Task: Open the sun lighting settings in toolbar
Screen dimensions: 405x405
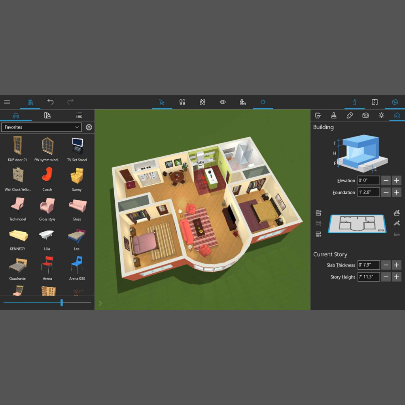Action: coord(263,102)
